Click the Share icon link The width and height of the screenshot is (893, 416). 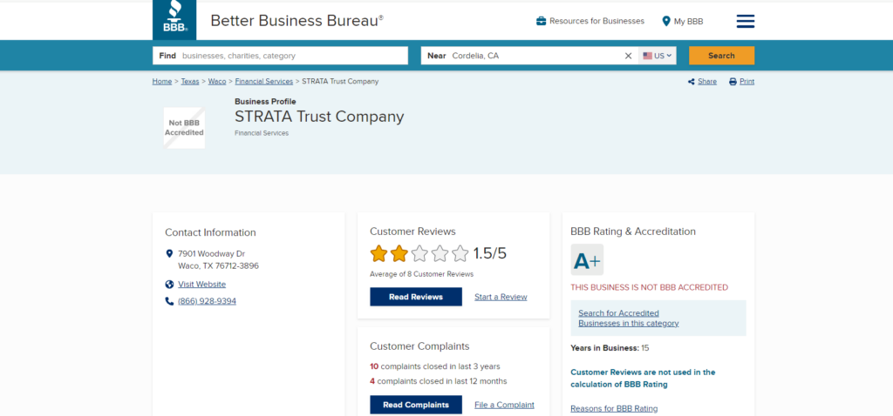click(702, 82)
